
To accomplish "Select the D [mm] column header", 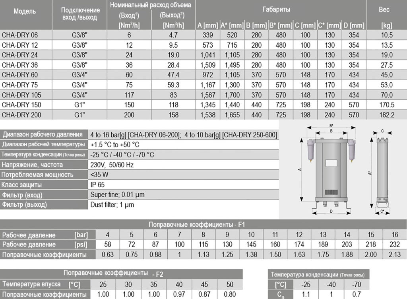I will click(x=354, y=25).
